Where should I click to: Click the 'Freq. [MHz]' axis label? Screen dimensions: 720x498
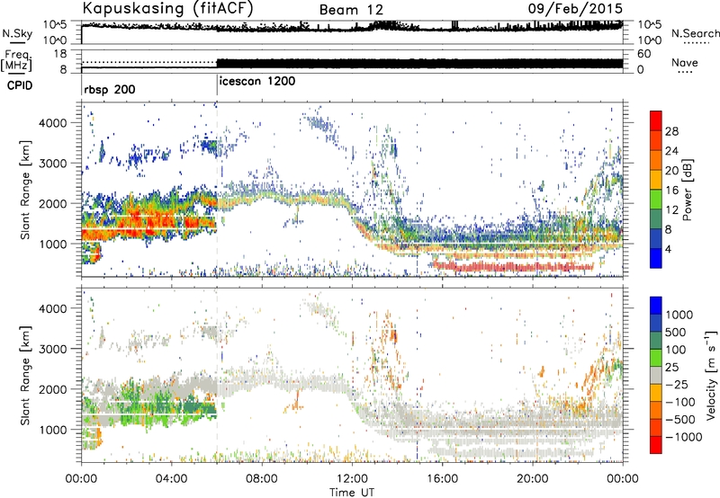[x=16, y=61]
